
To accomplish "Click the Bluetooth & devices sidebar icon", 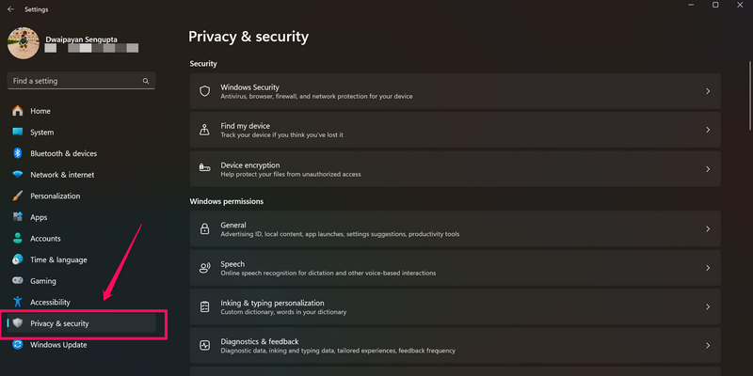I will [x=17, y=153].
